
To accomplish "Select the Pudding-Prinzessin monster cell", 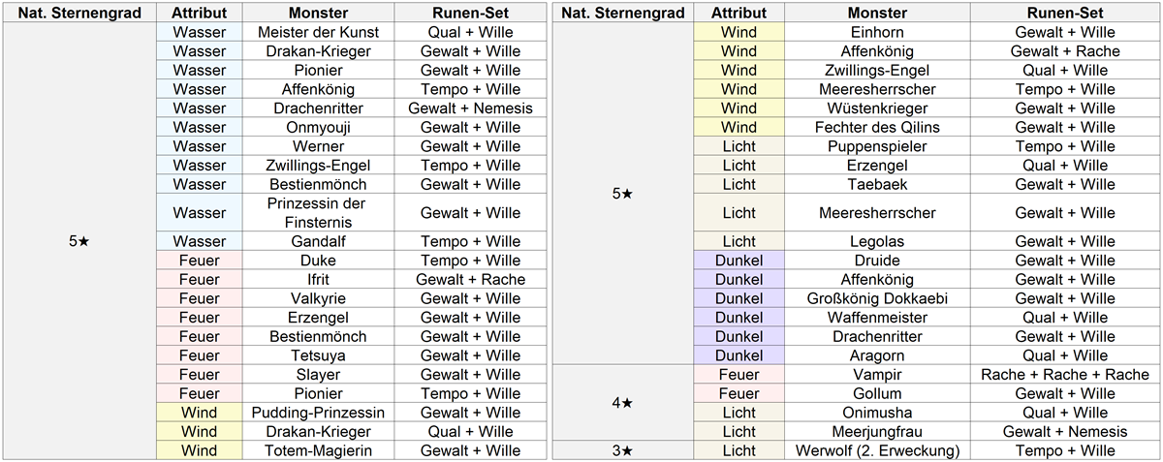I will pyautogui.click(x=318, y=413).
